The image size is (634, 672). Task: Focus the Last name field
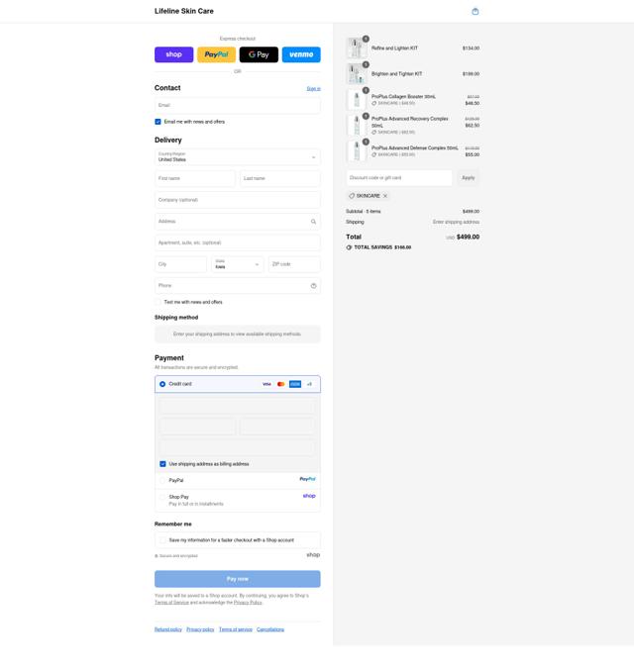click(280, 178)
